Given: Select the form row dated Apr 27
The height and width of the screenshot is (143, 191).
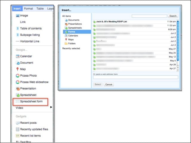Looking at the screenshot, I should click(x=135, y=69).
